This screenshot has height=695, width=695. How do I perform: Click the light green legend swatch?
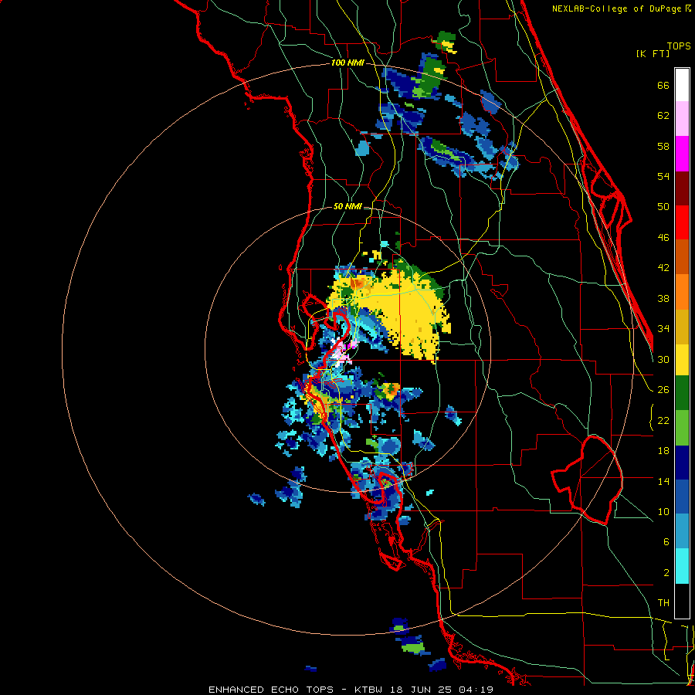click(682, 428)
